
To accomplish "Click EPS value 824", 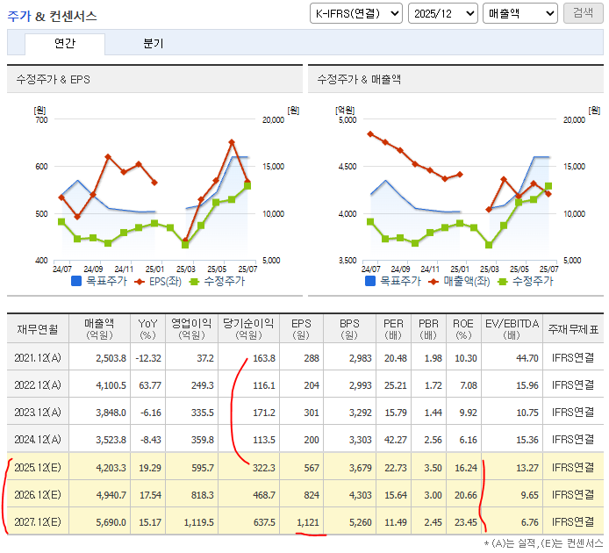I will click(312, 495).
